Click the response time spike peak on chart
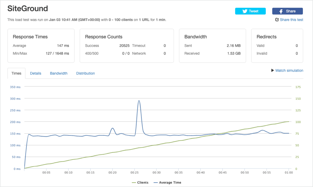313x187 pixels. click(x=139, y=101)
